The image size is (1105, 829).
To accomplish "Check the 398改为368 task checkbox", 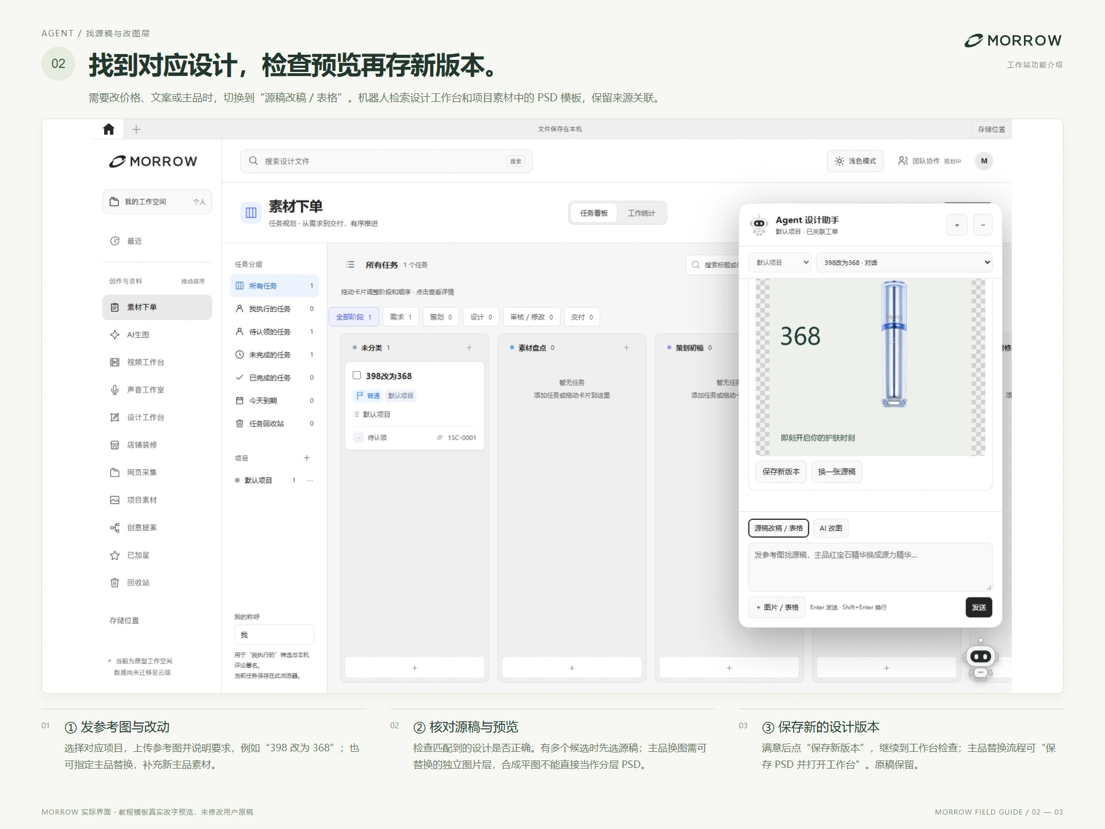I will coord(357,375).
